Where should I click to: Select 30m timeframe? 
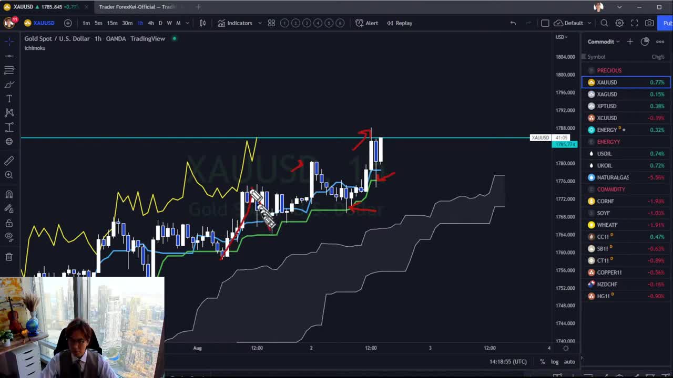click(x=127, y=23)
